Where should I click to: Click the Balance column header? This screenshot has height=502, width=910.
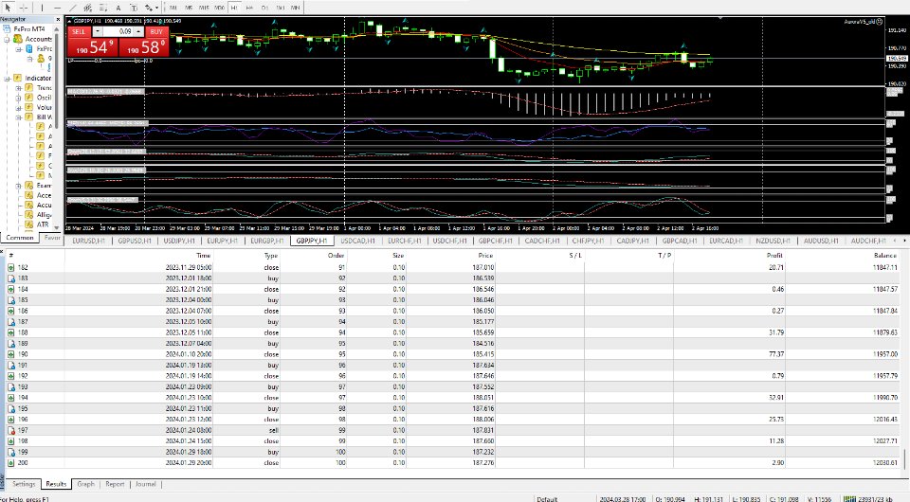[885, 256]
